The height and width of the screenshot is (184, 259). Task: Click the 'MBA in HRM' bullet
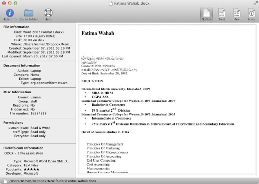coord(102,93)
